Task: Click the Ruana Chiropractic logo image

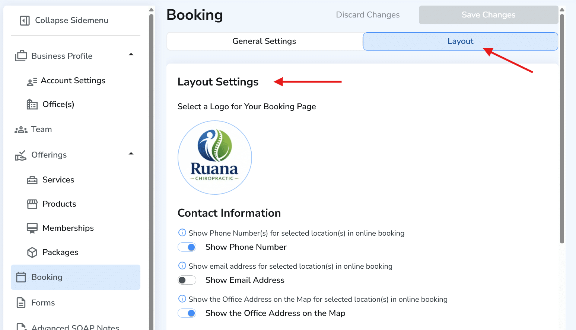Action: pos(215,158)
